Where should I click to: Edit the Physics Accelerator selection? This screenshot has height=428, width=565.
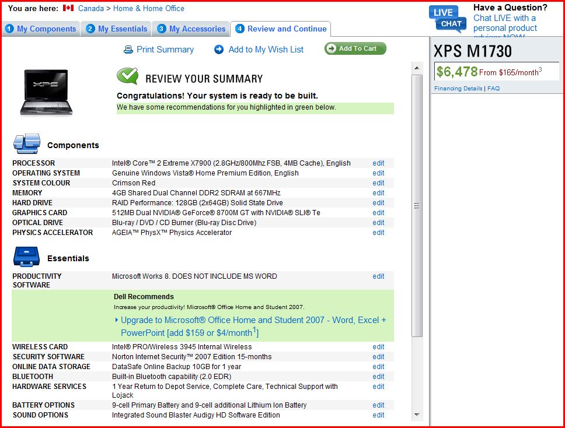pyautogui.click(x=378, y=233)
